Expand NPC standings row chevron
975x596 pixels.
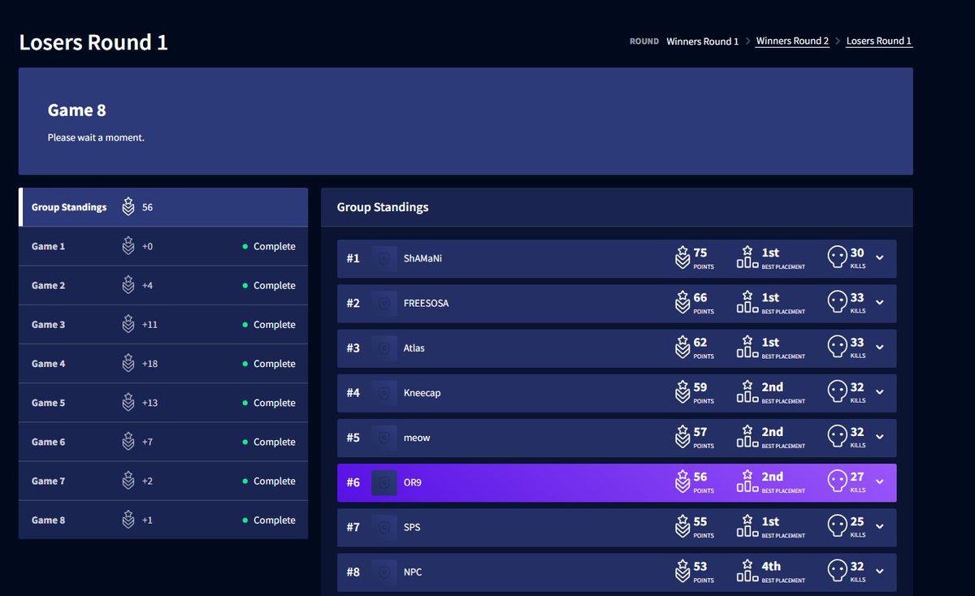tap(880, 572)
